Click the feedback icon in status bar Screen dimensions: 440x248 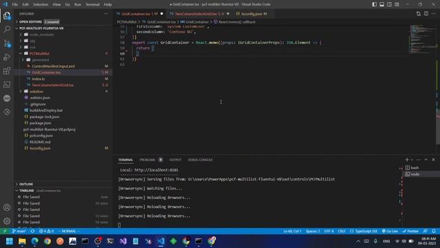(426, 231)
